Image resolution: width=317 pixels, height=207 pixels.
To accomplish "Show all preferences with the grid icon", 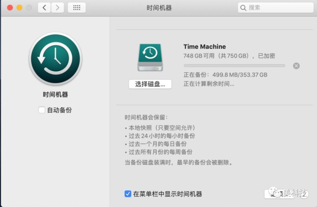I will 77,8.
